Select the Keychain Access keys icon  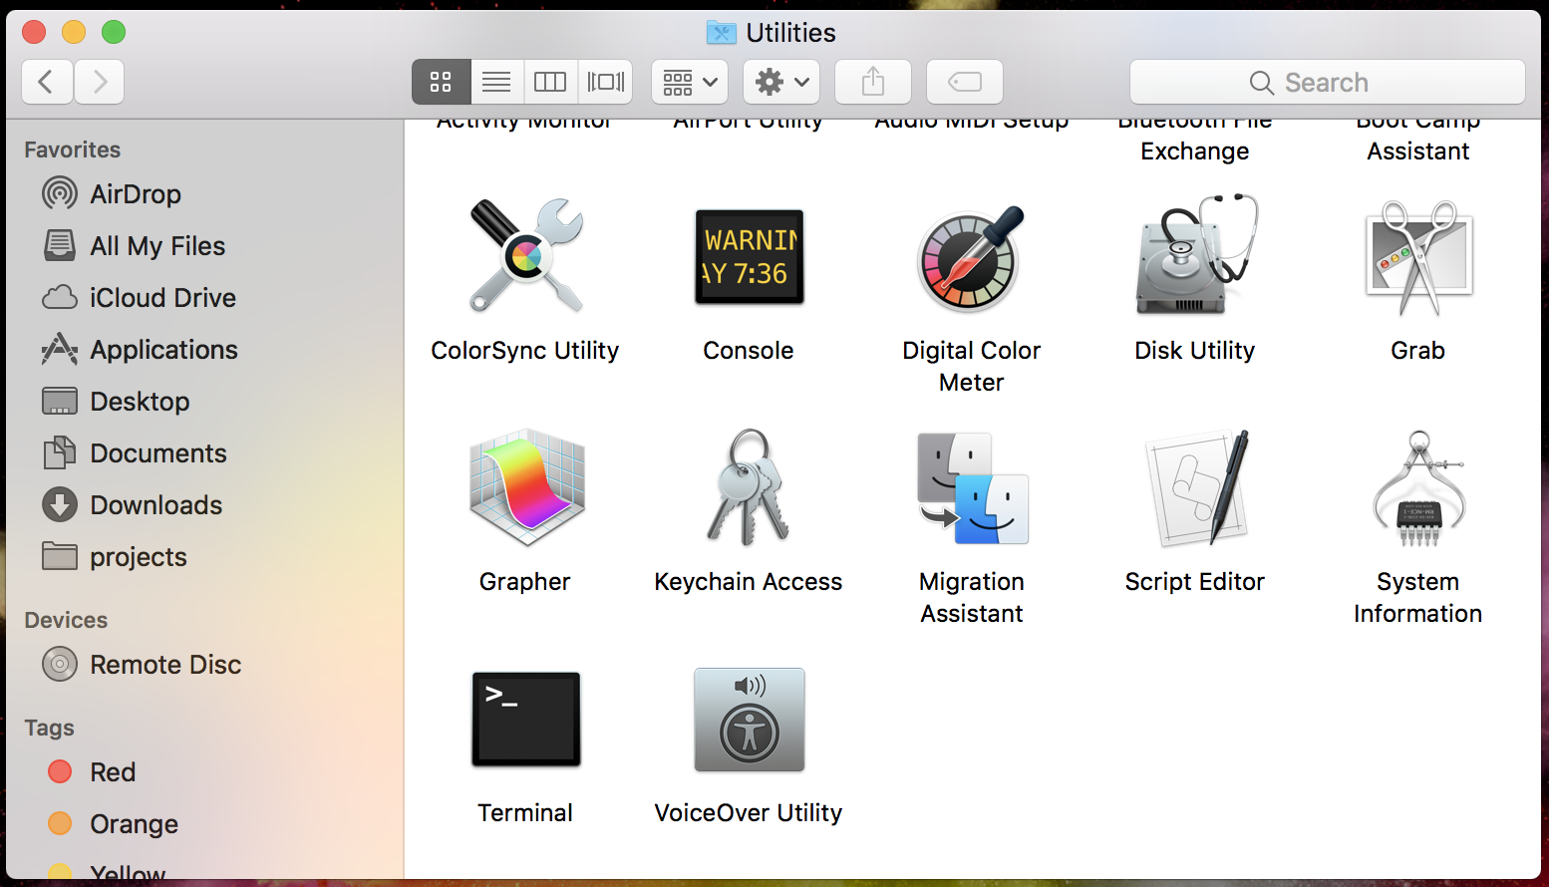coord(749,487)
